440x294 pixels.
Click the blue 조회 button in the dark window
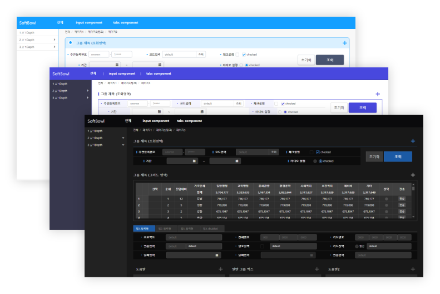(398, 156)
